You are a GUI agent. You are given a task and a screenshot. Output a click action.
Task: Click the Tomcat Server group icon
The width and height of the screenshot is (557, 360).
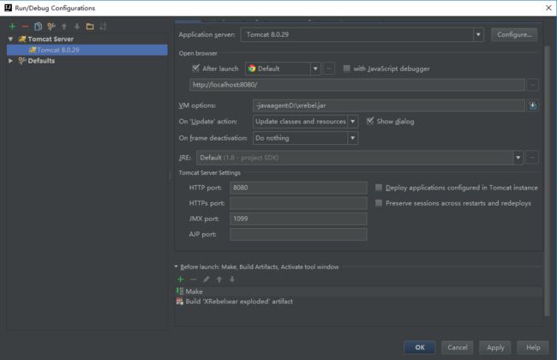pos(22,39)
